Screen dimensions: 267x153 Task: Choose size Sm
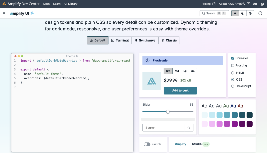pos(168,71)
